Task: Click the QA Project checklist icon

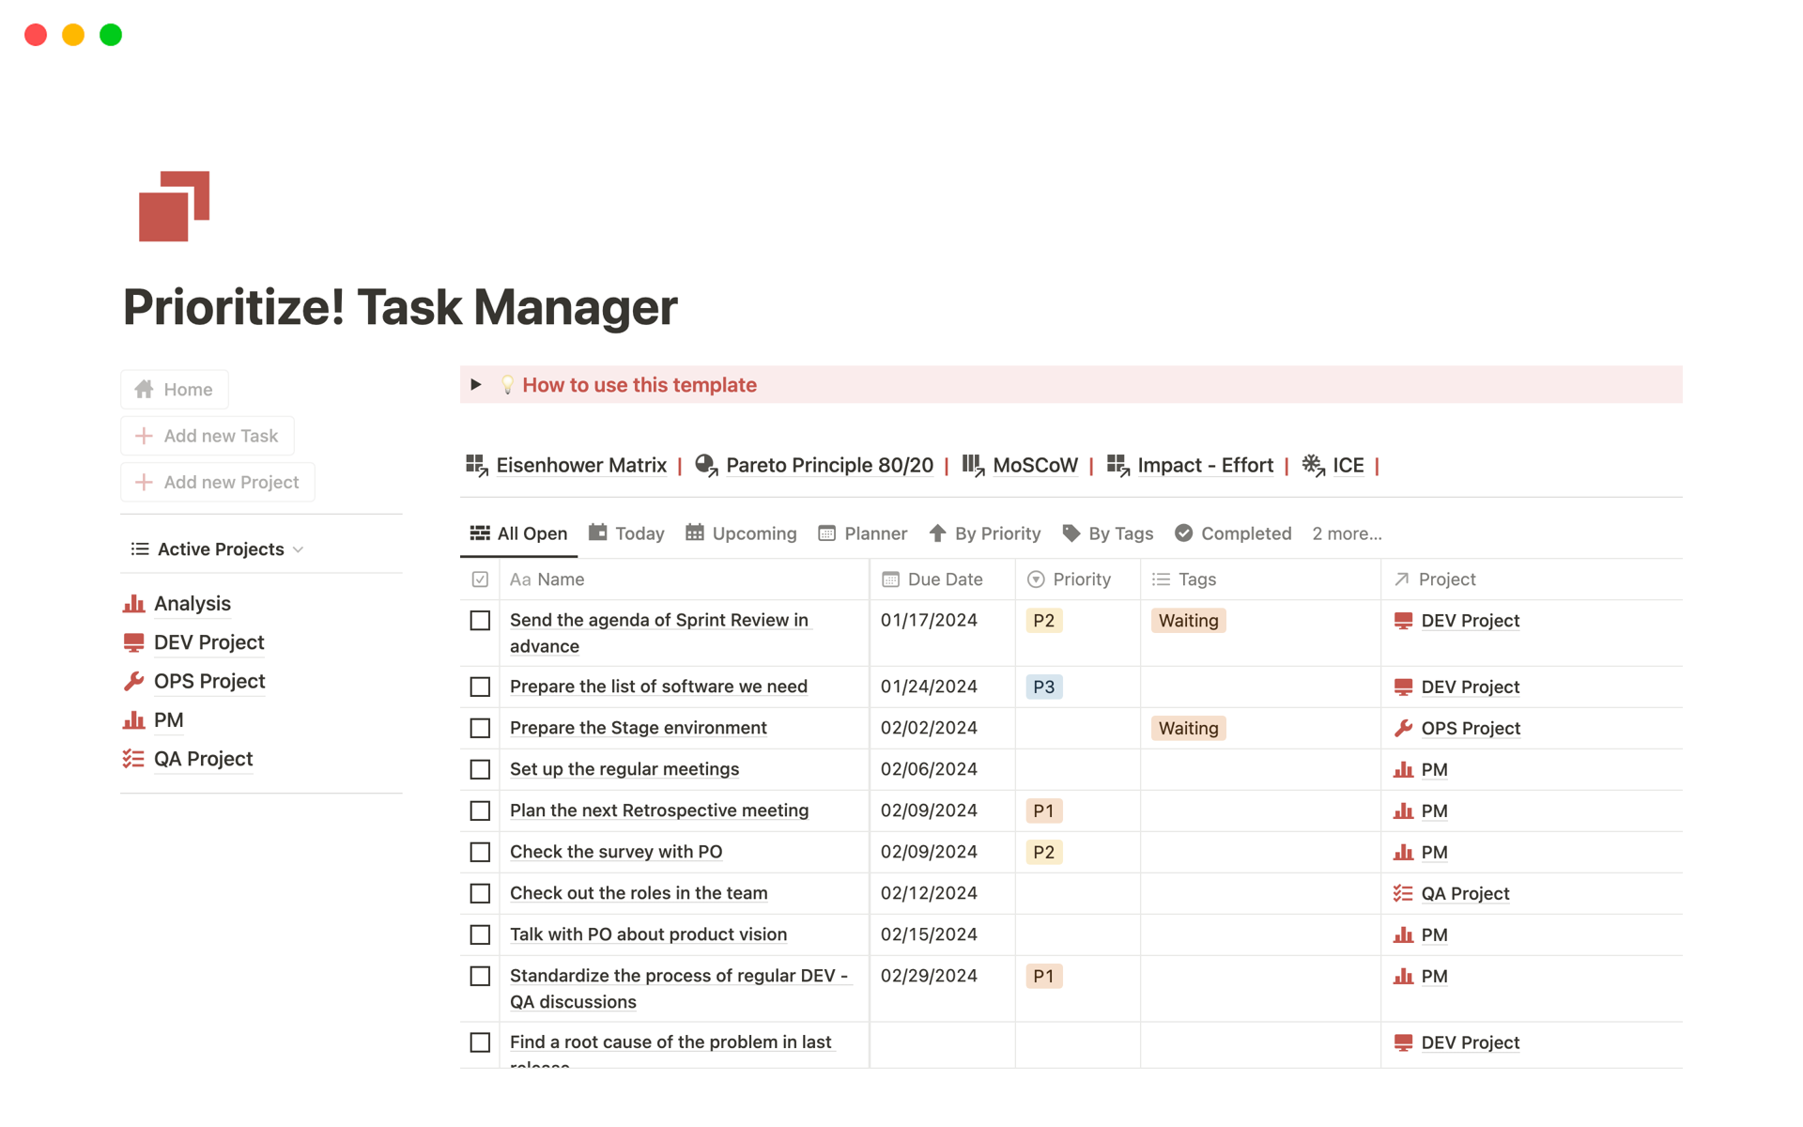Action: [133, 758]
